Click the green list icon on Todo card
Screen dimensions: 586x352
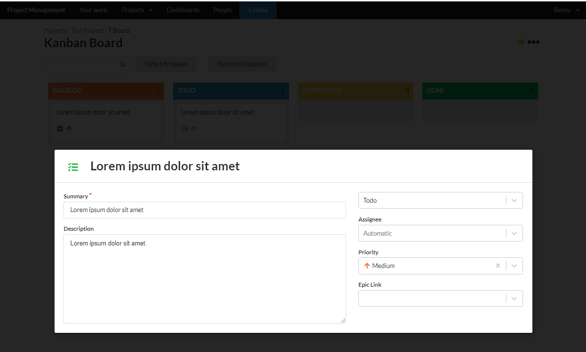click(185, 129)
